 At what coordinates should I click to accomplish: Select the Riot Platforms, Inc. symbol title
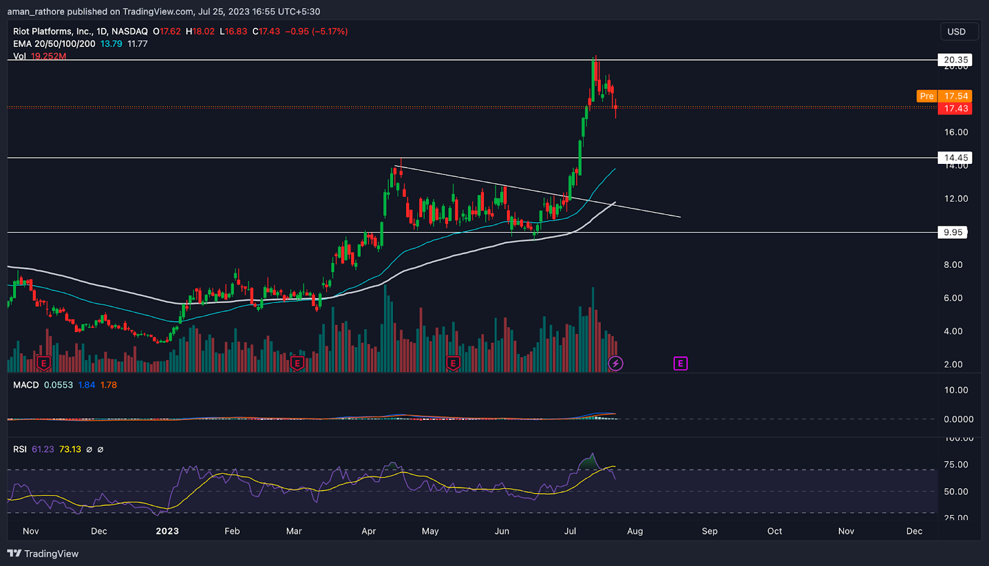coord(80,31)
